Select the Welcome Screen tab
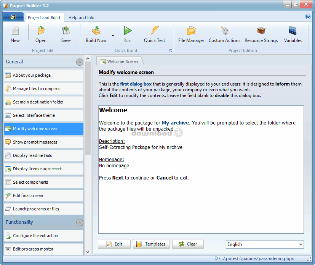Image resolution: width=315 pixels, height=265 pixels. pyautogui.click(x=120, y=61)
